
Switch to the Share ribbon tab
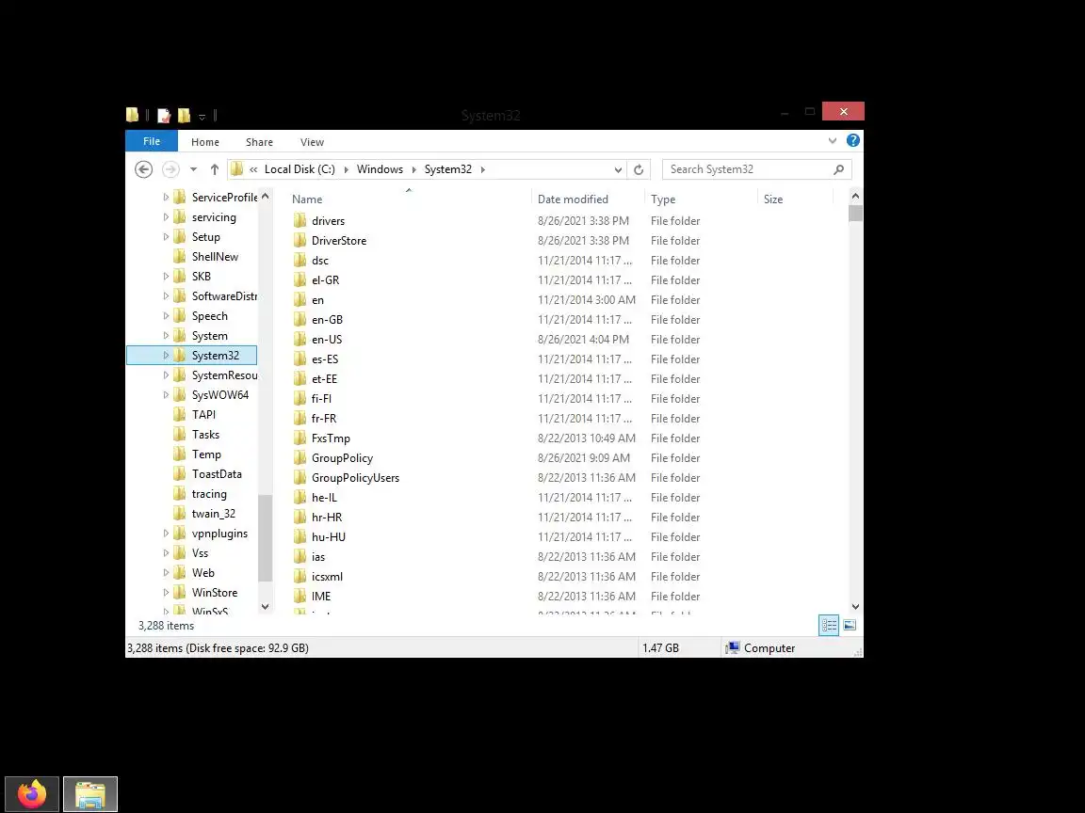[x=260, y=142]
